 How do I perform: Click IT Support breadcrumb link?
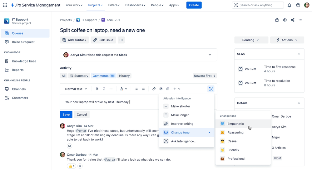click(87, 20)
